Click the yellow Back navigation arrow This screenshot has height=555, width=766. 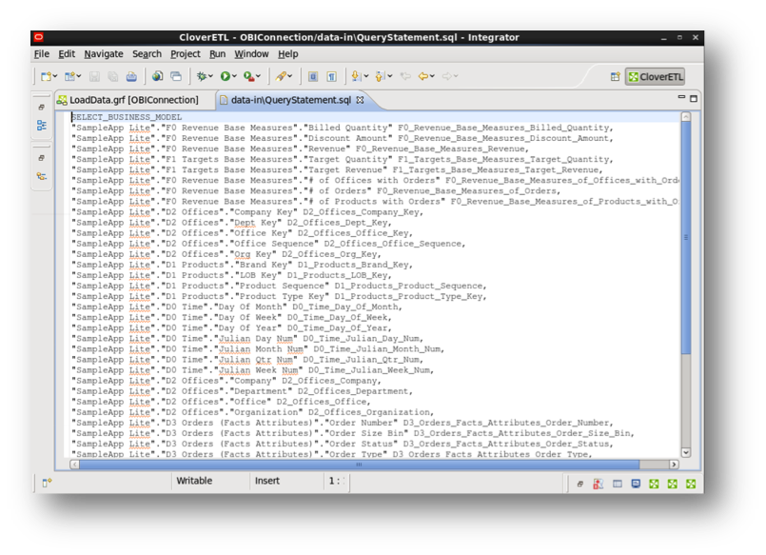pyautogui.click(x=423, y=76)
